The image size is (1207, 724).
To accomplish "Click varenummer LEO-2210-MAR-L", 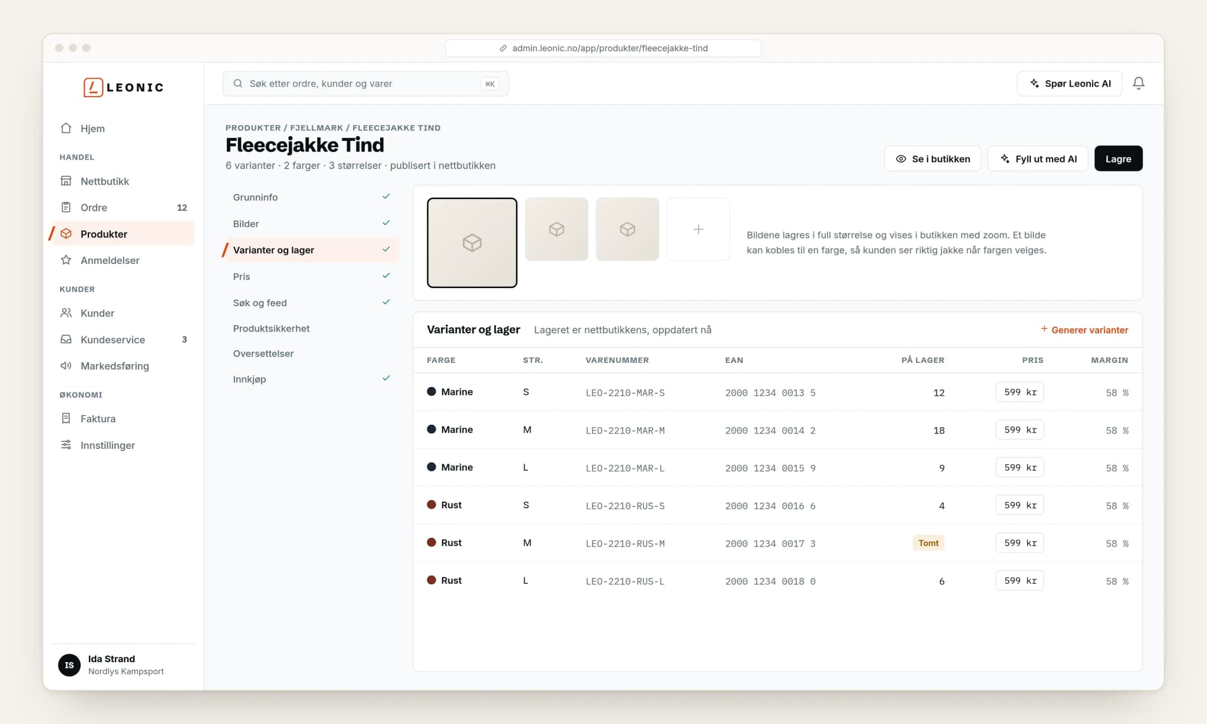I will click(625, 468).
